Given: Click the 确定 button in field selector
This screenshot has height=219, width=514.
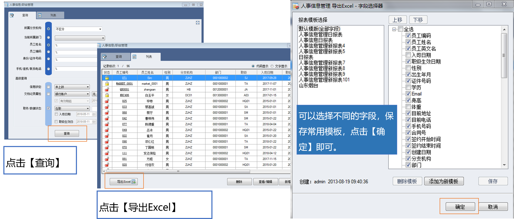Looking at the screenshot, I should pos(460,207).
